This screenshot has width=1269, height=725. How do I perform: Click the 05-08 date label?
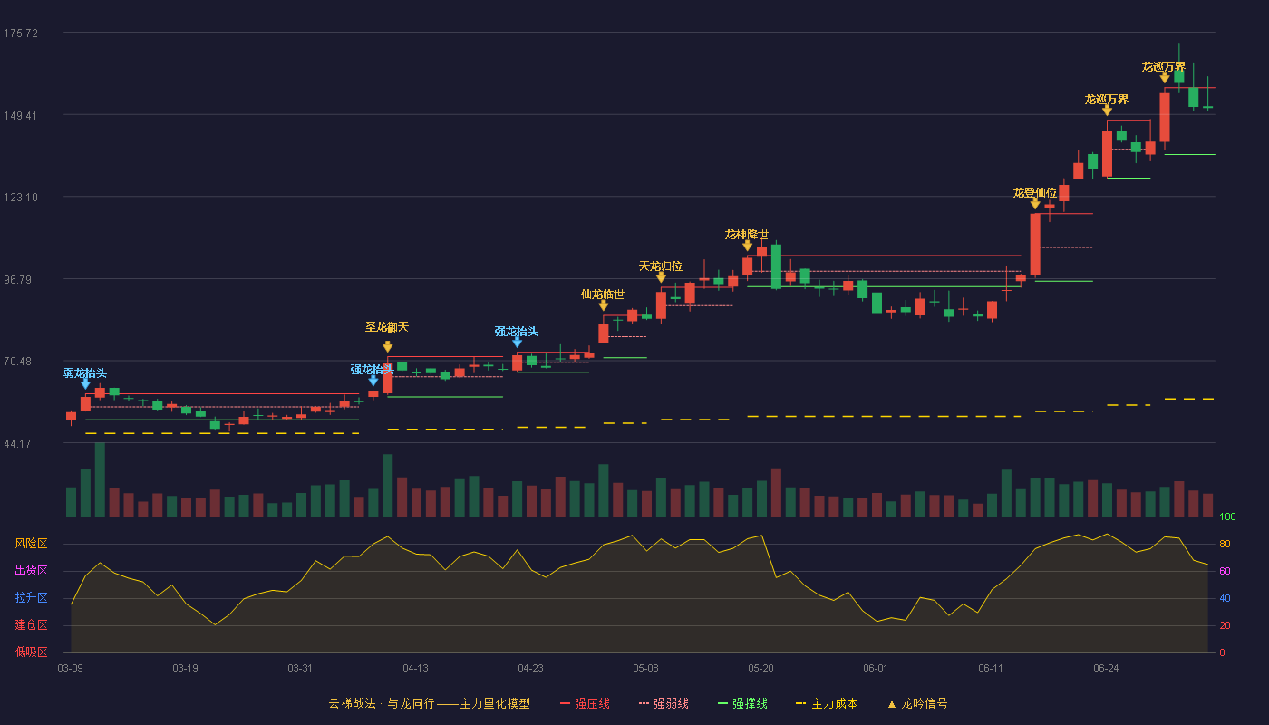(645, 668)
